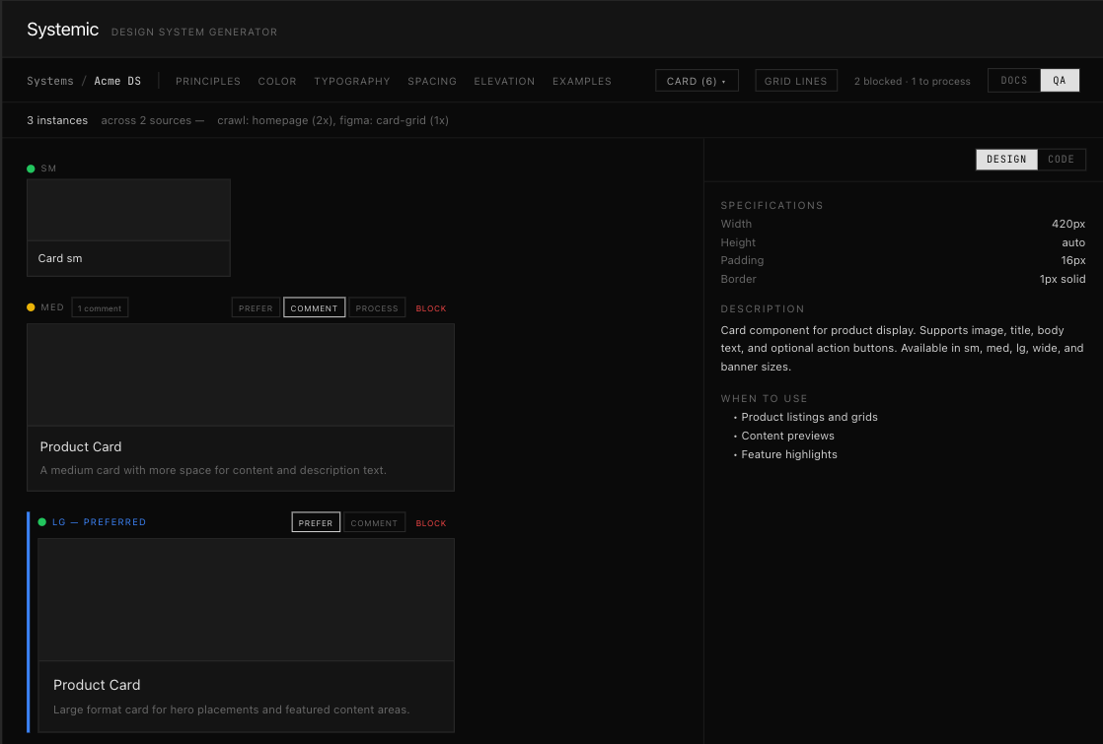Image resolution: width=1103 pixels, height=744 pixels.
Task: Mark the MED card as PREFER
Action: [x=256, y=308]
